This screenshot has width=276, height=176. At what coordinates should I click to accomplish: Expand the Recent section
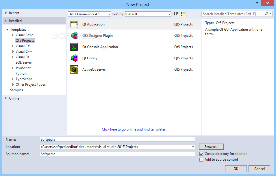[6, 13]
